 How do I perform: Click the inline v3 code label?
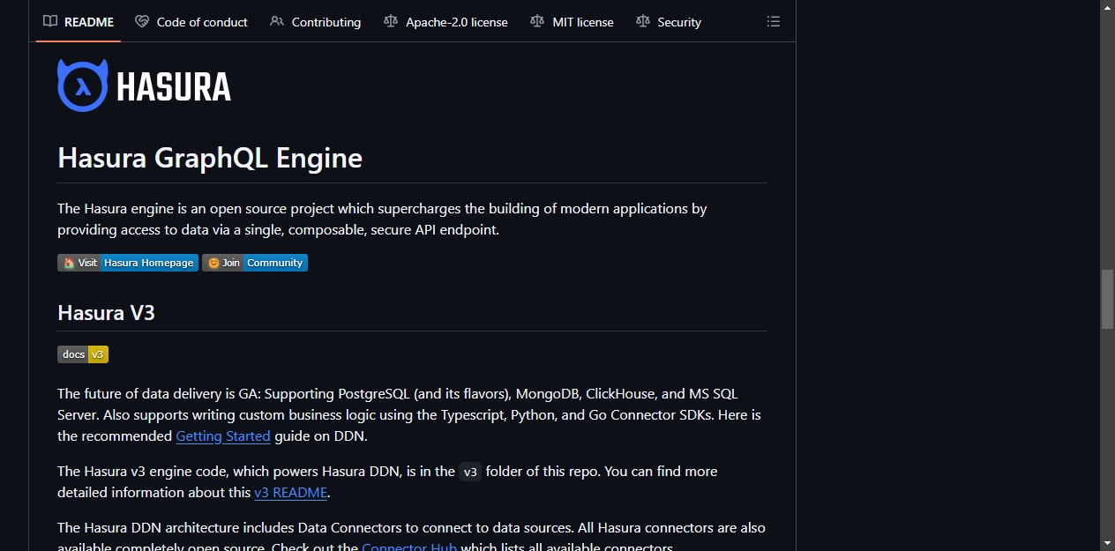(471, 472)
